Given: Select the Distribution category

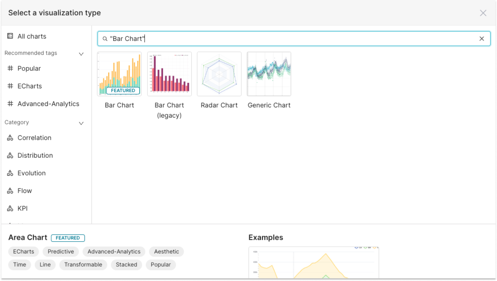Looking at the screenshot, I should tap(35, 155).
